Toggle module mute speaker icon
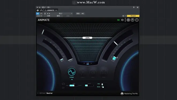This screenshot has width=177, height=100. click(63, 88)
